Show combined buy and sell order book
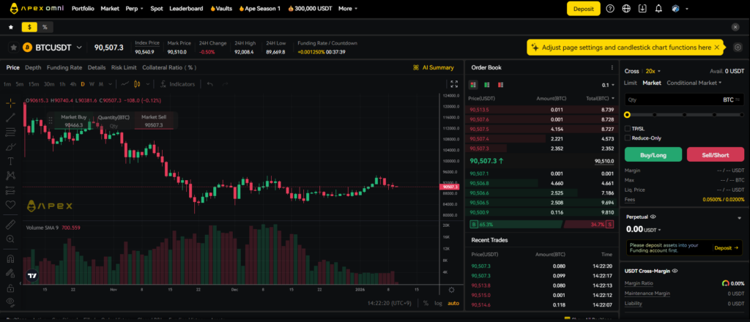Image resolution: width=750 pixels, height=322 pixels. pyautogui.click(x=473, y=85)
